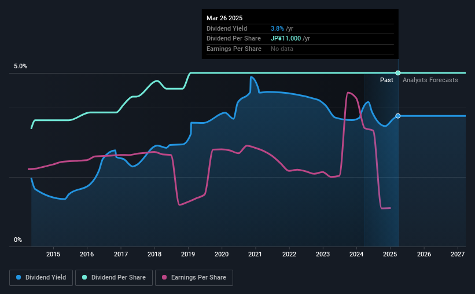Click the 5.0% y-axis label

pos(21,66)
